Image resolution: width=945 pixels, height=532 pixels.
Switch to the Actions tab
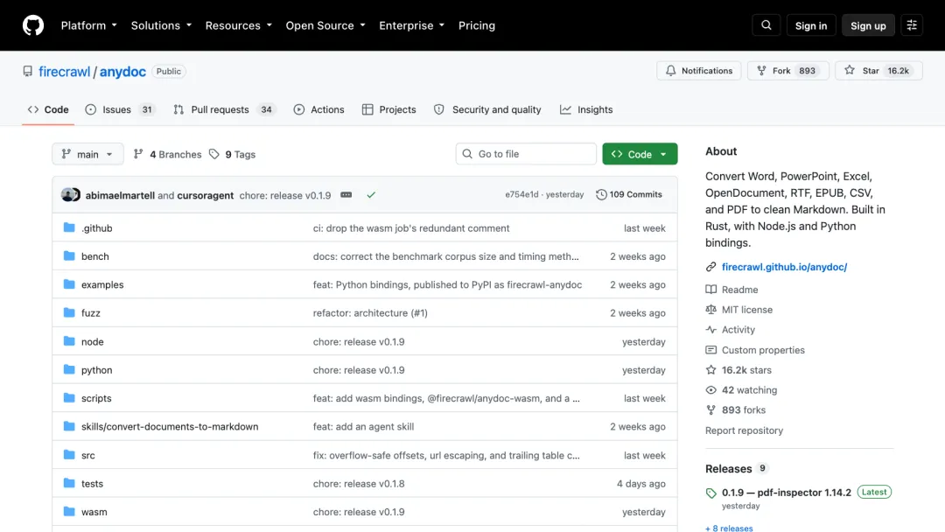[318, 109]
